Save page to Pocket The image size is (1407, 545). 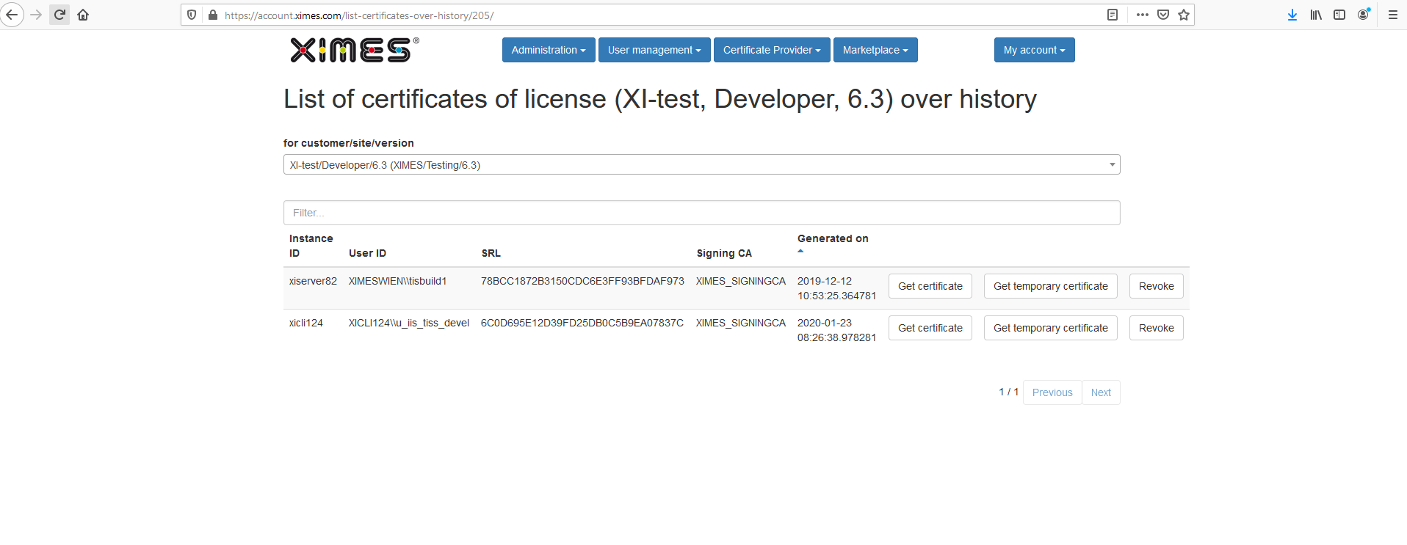pyautogui.click(x=1163, y=15)
